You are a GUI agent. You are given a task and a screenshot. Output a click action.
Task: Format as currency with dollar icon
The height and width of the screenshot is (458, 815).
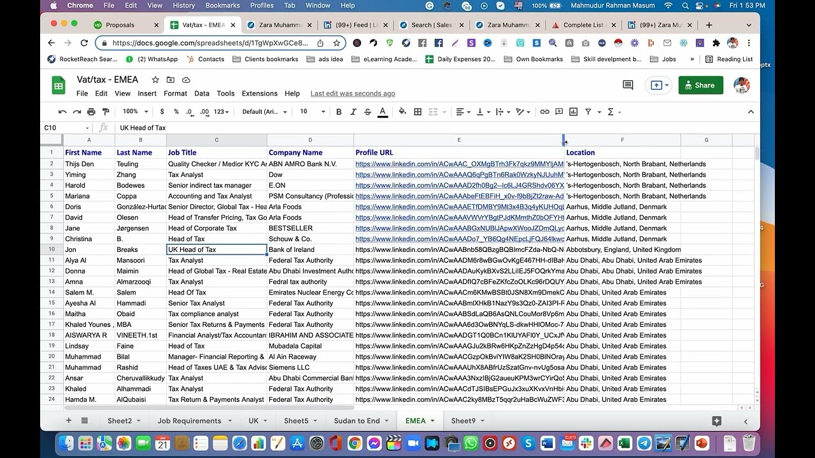pos(162,112)
